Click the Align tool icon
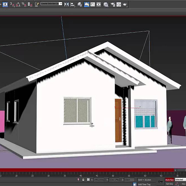Viewport: 186px width, 186px height. tap(73, 4)
